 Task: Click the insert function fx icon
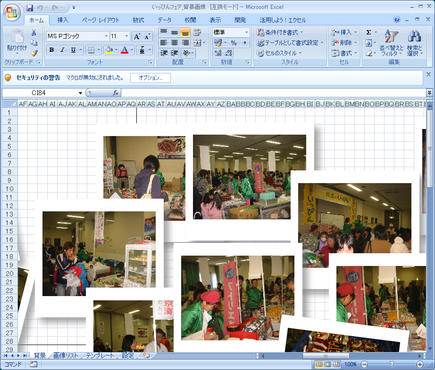[x=116, y=93]
